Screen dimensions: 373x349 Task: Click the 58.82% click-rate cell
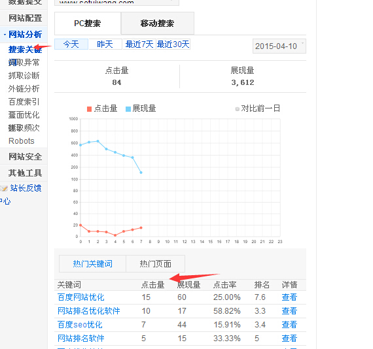(227, 311)
